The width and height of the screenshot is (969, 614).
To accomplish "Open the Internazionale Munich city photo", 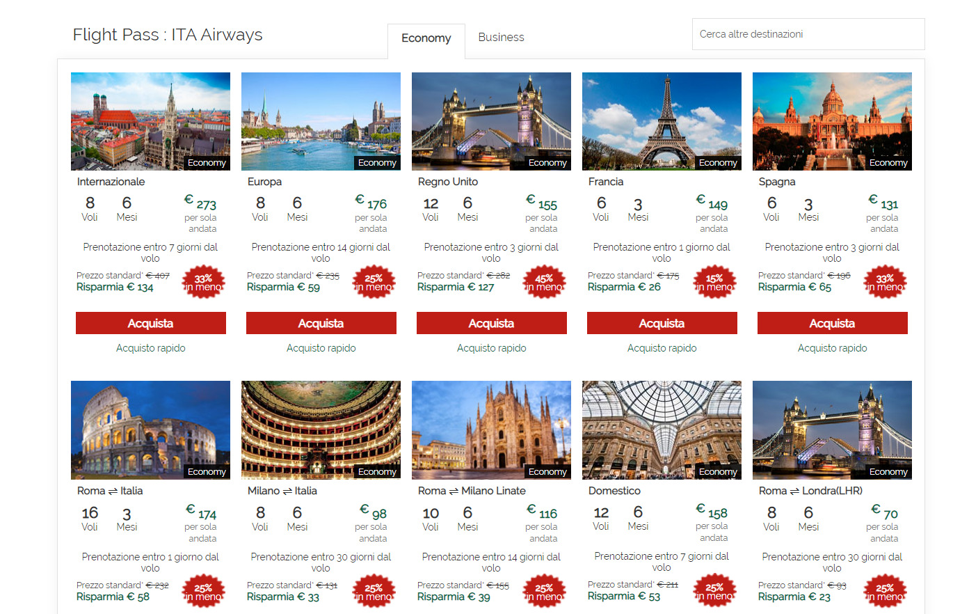I will [x=150, y=121].
